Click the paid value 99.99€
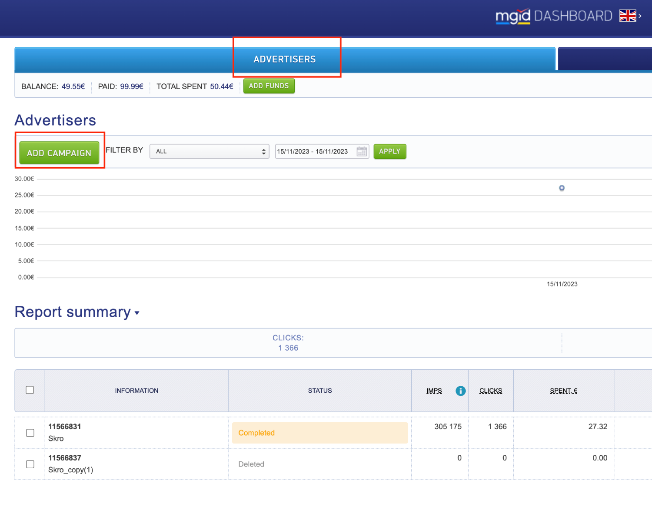Viewport: 652px width, 526px height. pos(132,86)
